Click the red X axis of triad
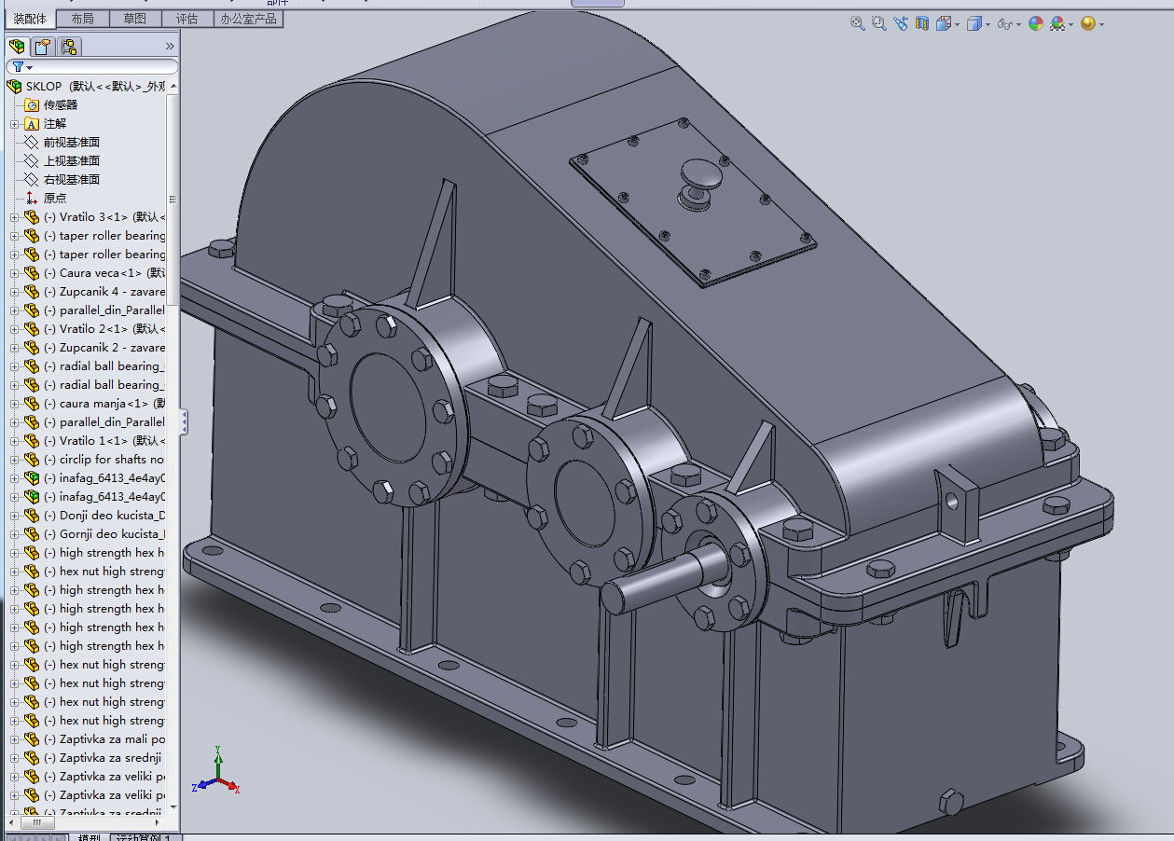Viewport: 1174px width, 841px height. tap(228, 786)
